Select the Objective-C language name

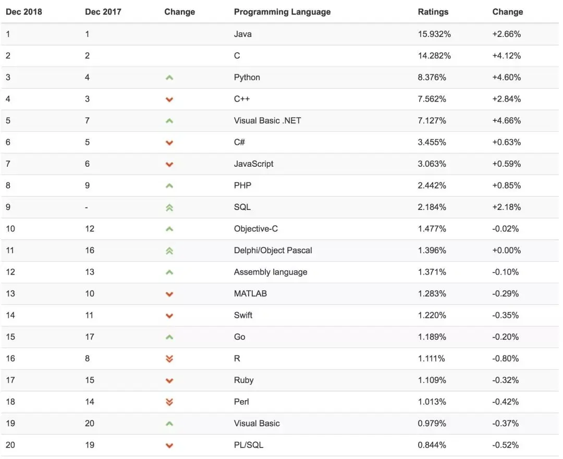point(256,229)
